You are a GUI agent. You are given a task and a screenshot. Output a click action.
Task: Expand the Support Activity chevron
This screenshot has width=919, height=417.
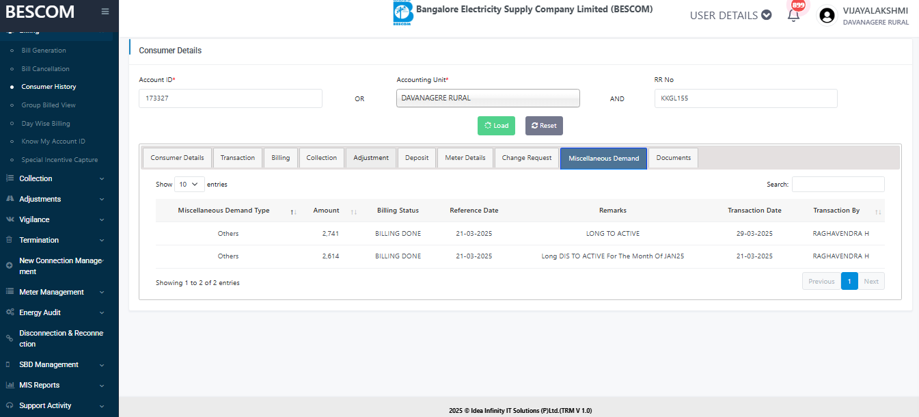[x=102, y=405]
